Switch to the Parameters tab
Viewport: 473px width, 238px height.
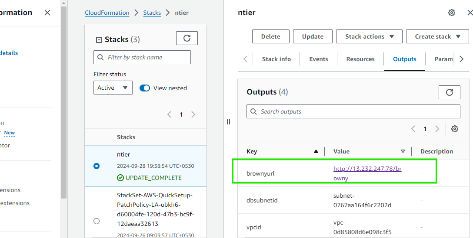click(444, 59)
